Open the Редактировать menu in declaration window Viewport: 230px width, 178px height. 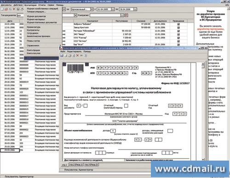point(74,51)
